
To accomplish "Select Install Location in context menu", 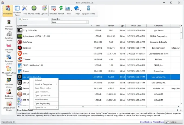I will (x=41, y=99).
